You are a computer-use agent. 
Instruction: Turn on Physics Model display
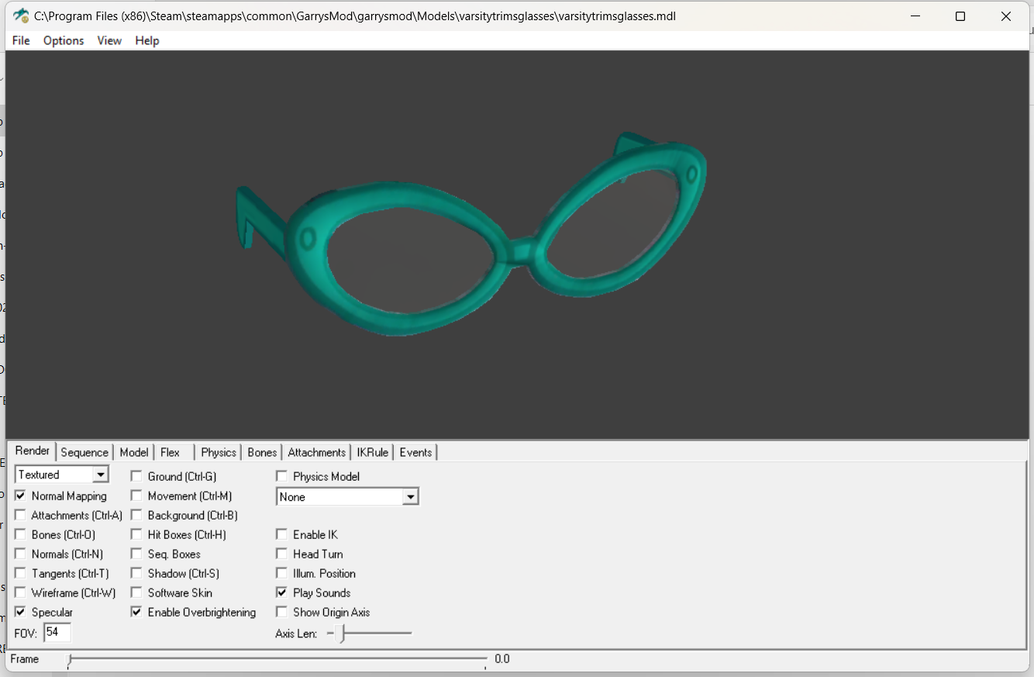281,476
